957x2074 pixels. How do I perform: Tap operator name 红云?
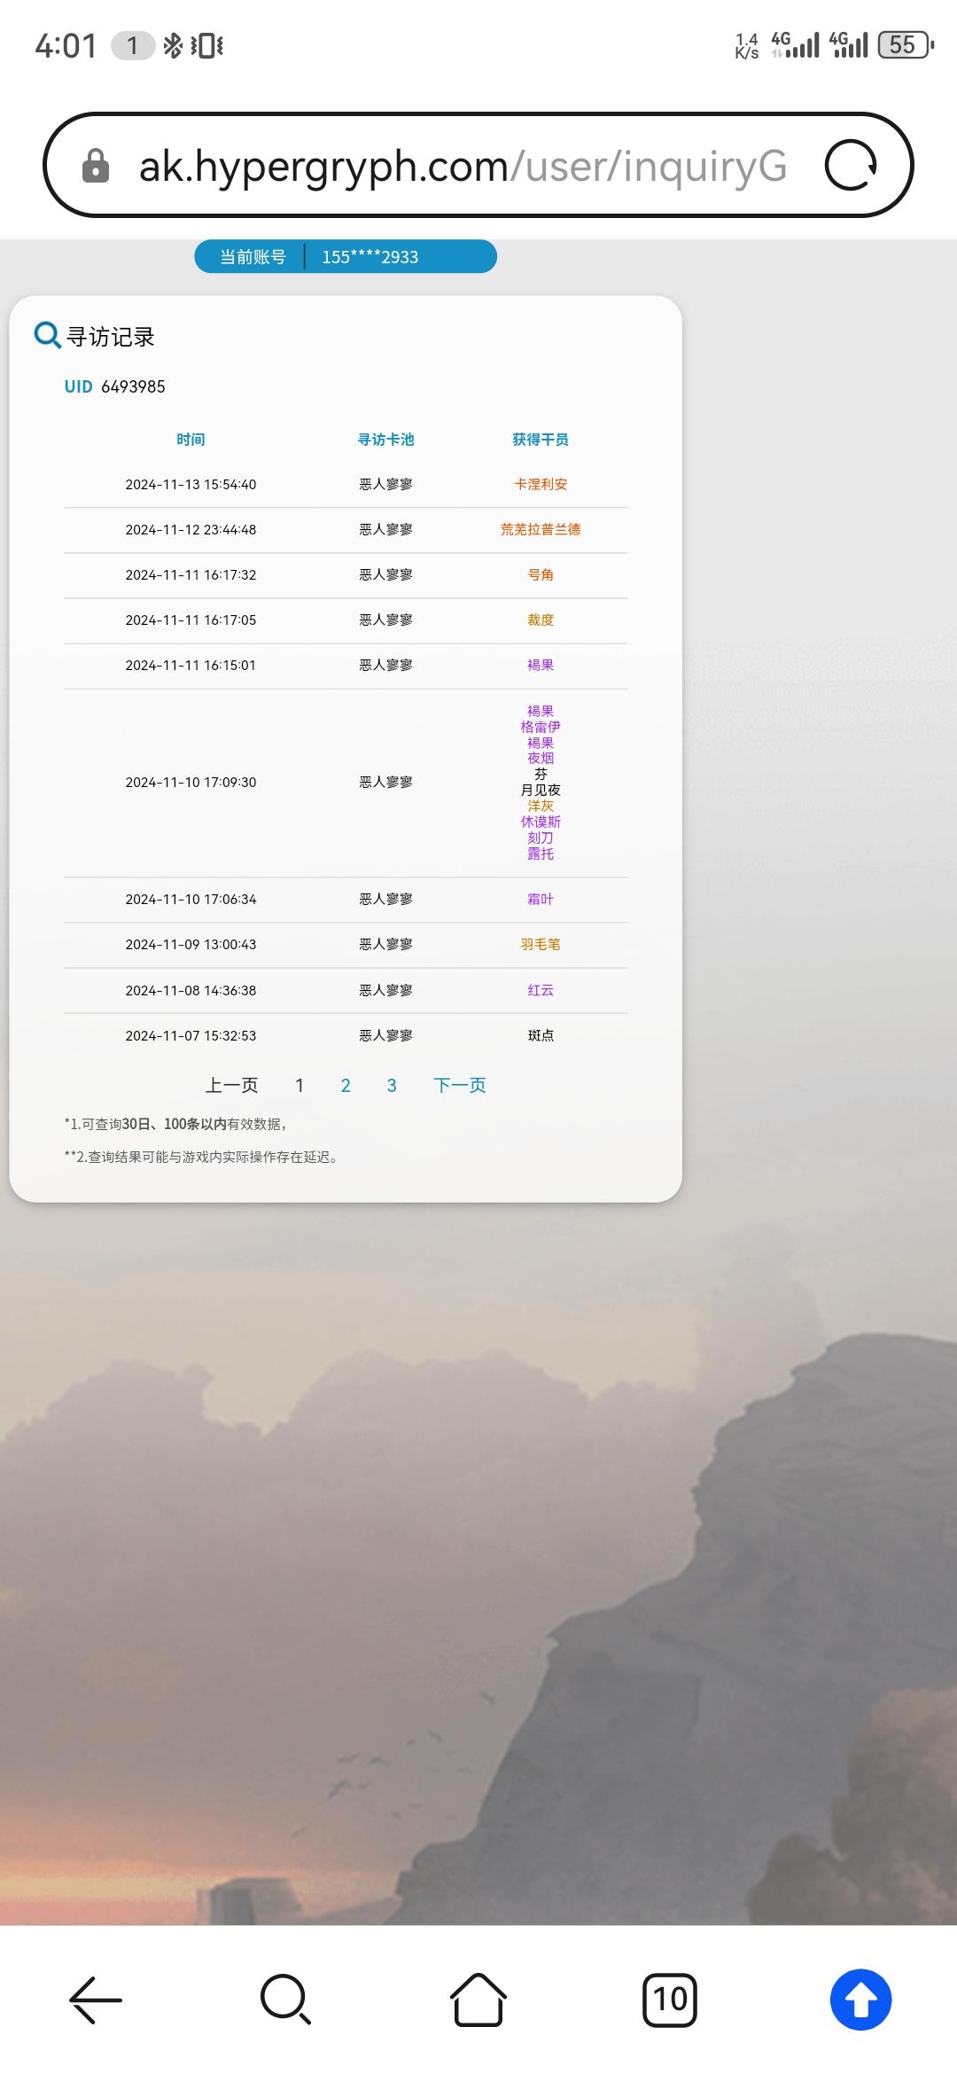[x=541, y=990]
